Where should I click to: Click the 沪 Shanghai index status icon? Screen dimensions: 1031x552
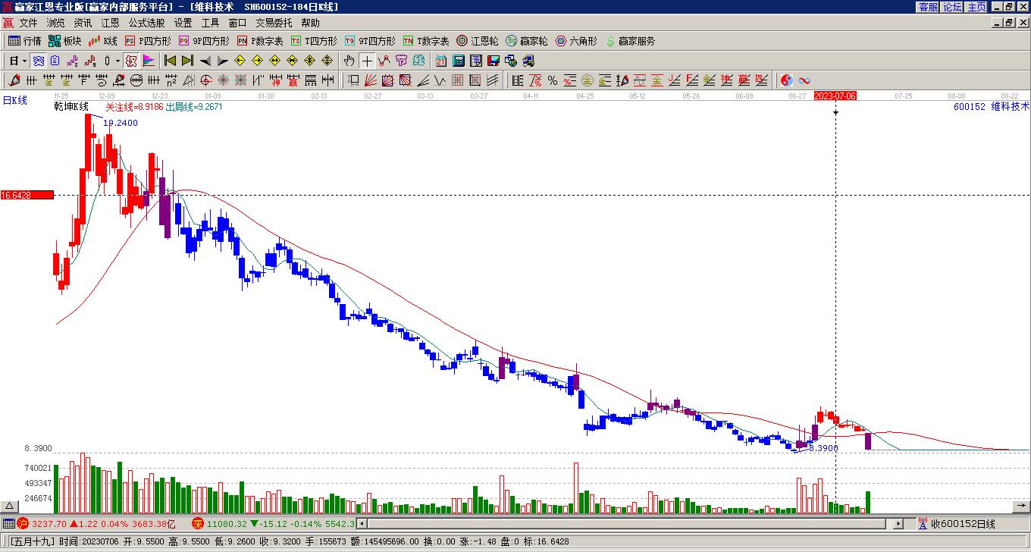tap(23, 523)
